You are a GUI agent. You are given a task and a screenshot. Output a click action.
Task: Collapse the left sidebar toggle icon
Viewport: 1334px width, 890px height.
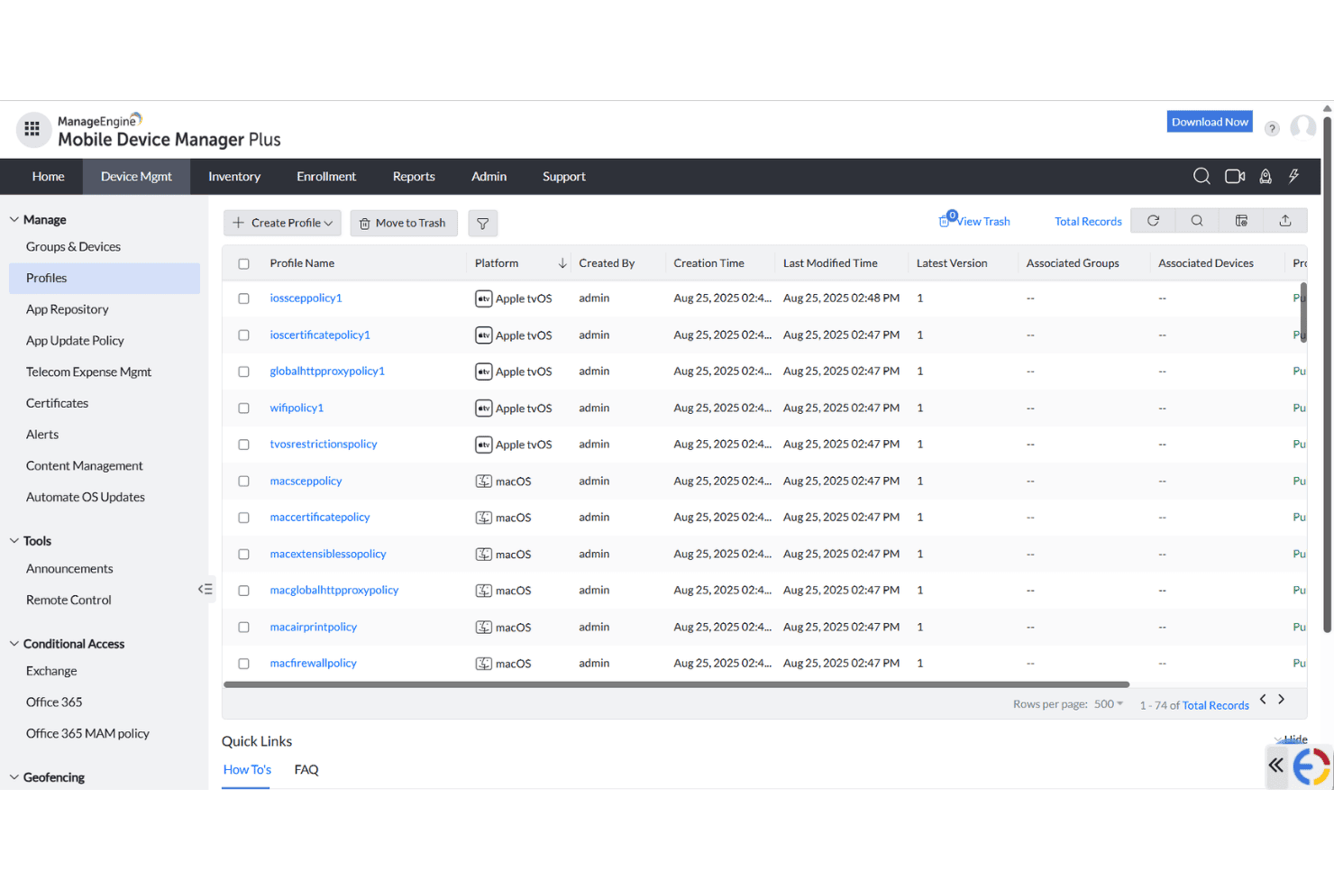(206, 589)
